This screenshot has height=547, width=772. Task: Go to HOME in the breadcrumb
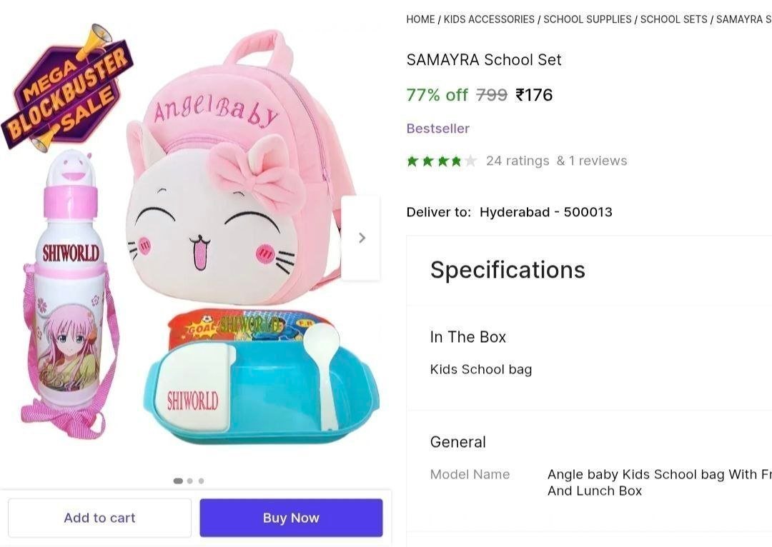click(x=420, y=19)
